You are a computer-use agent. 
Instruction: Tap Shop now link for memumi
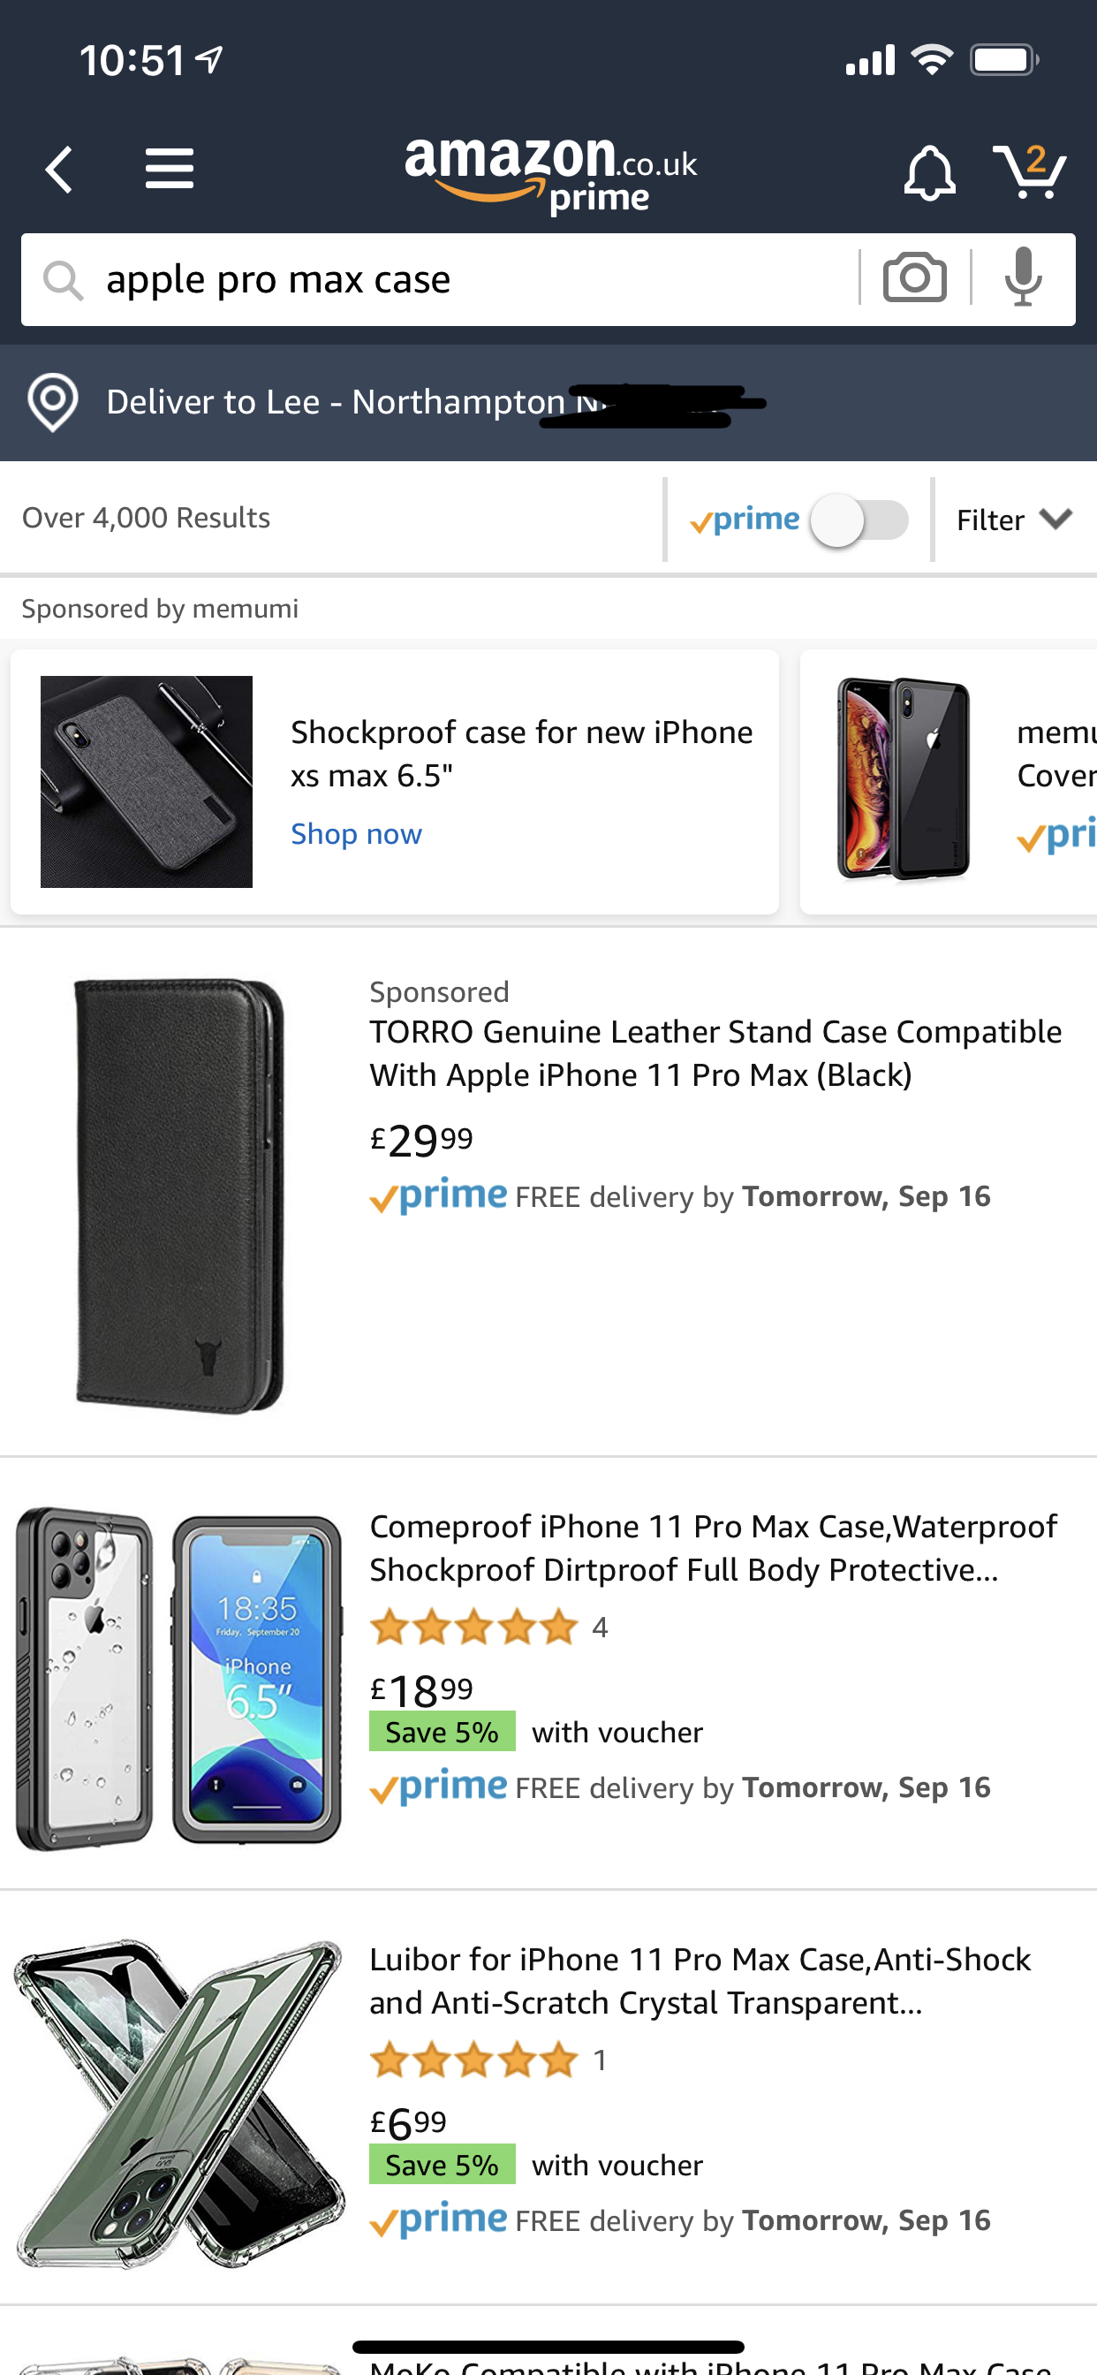[x=356, y=834]
